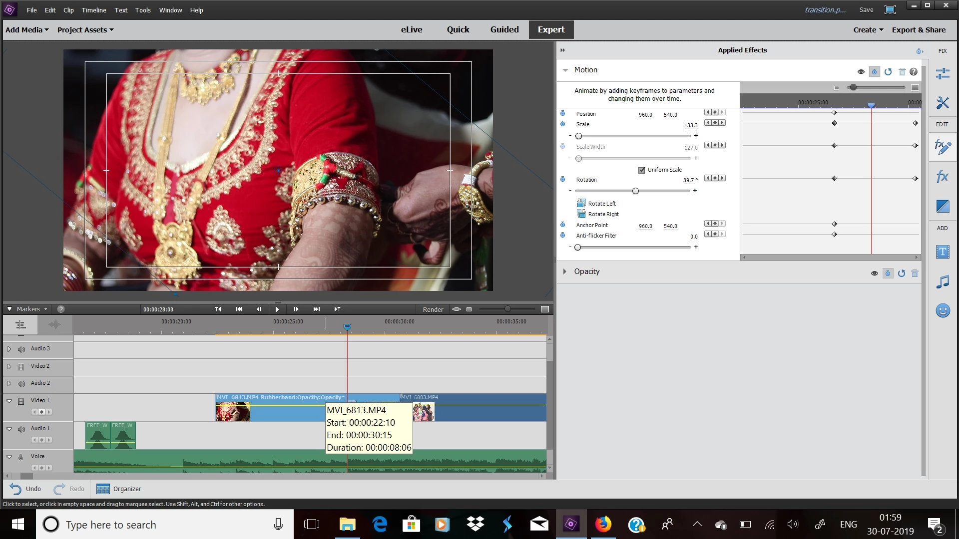The width and height of the screenshot is (959, 539).
Task: Open the Adjust panel icon in the right sidebar
Action: click(943, 74)
